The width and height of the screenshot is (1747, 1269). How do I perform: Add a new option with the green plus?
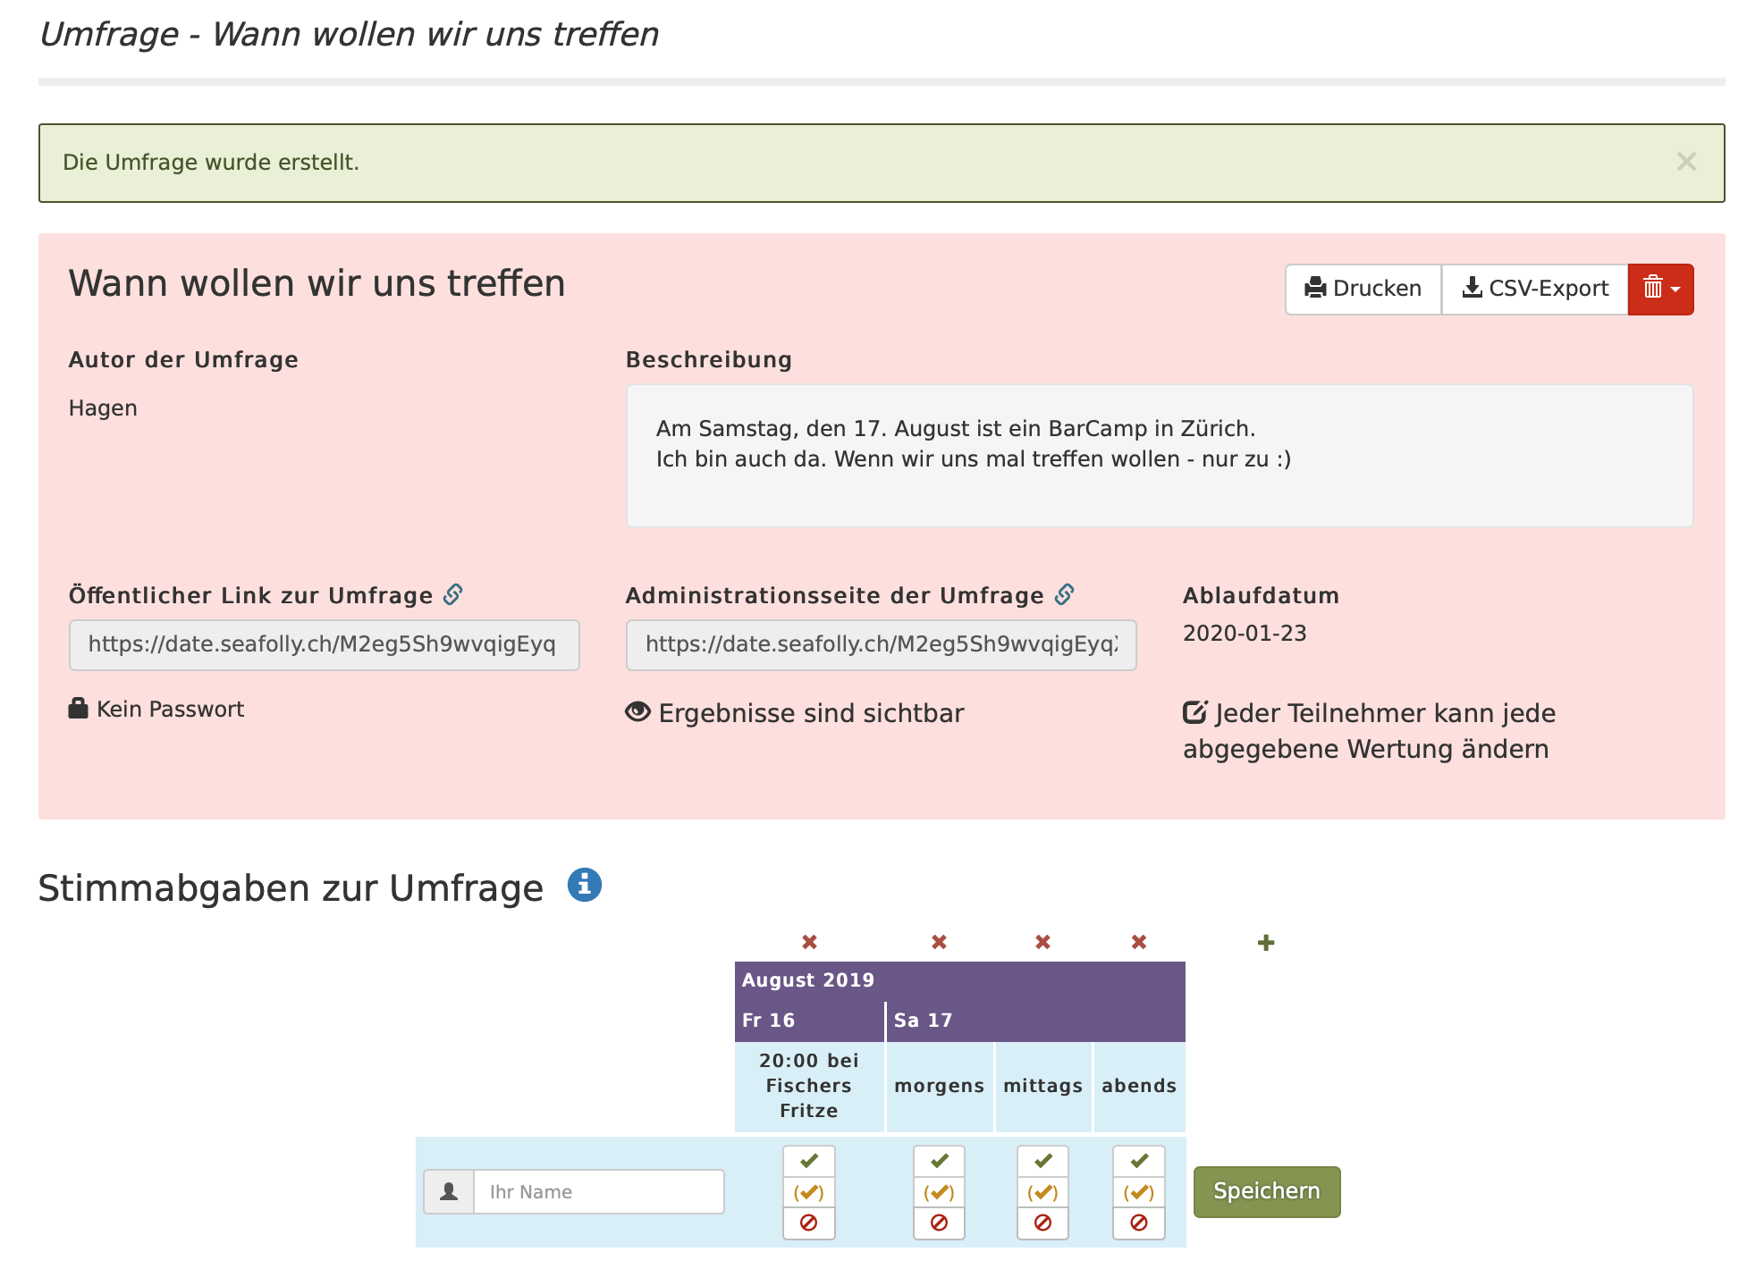1265,941
